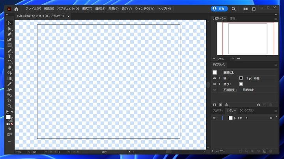
Task: Click the 共有 share button
Action: pyautogui.click(x=219, y=9)
